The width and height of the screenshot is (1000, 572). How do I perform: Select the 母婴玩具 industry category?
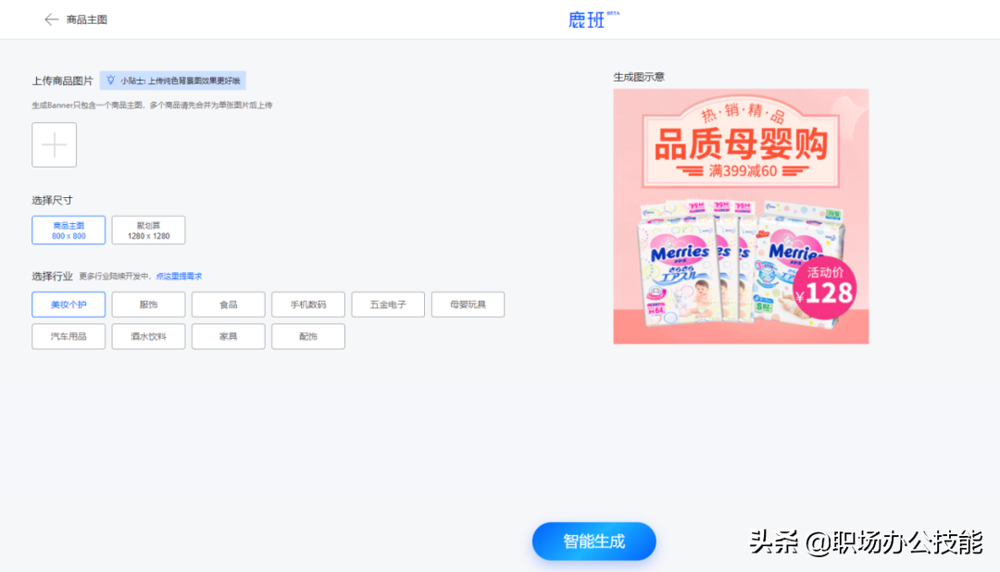click(468, 304)
